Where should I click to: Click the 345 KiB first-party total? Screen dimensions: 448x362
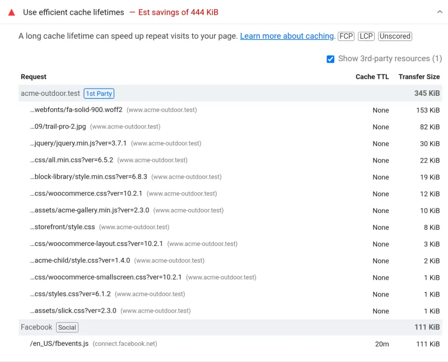pos(427,93)
